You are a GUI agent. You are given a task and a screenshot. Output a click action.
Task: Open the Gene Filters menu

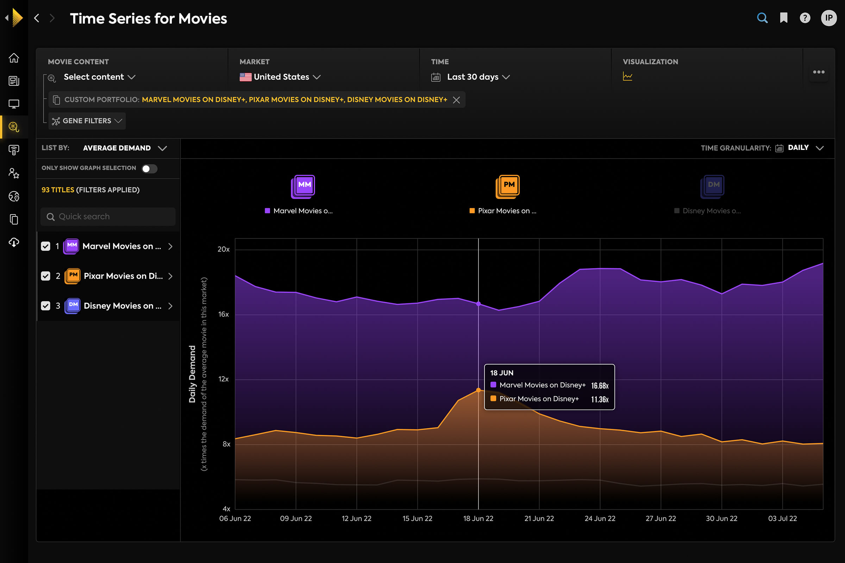(x=87, y=121)
